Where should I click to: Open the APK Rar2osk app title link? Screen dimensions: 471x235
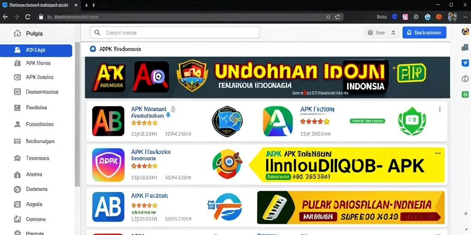pyautogui.click(x=149, y=196)
